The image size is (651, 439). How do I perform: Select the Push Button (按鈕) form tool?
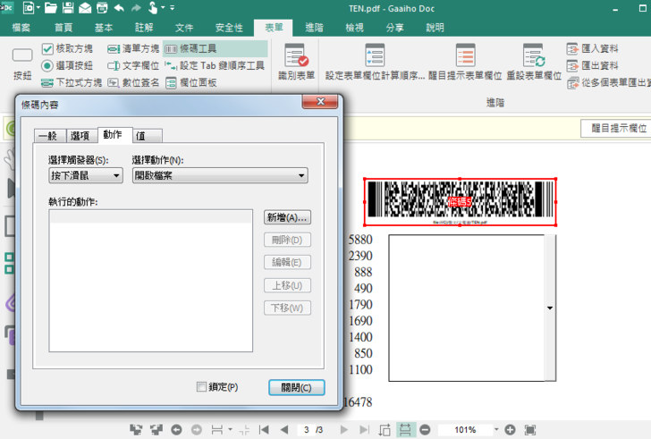coord(22,63)
